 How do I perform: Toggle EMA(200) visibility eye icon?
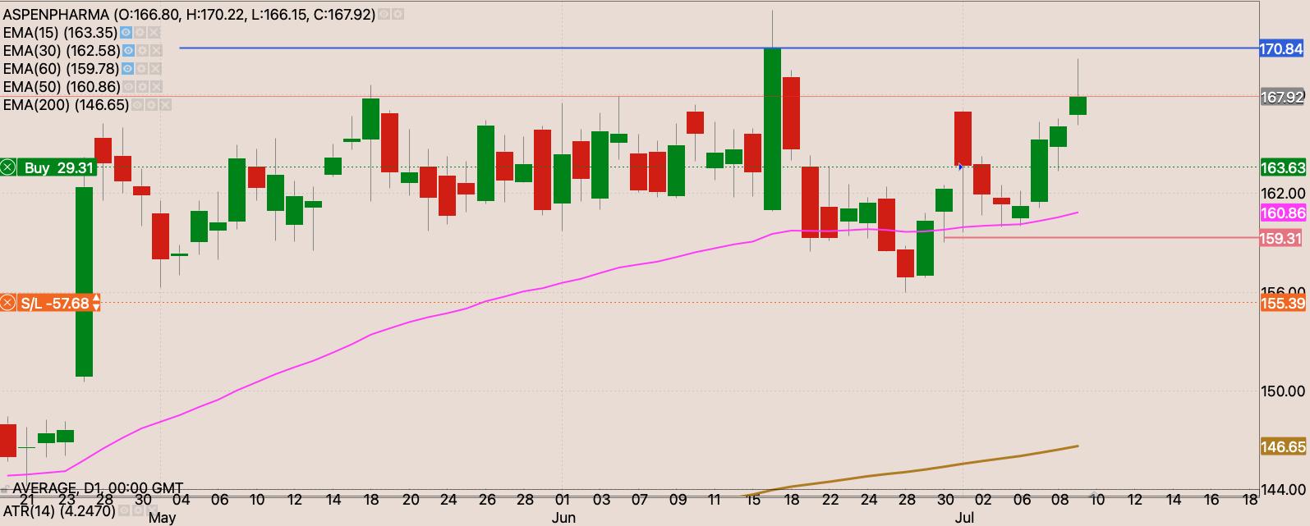pyautogui.click(x=137, y=105)
